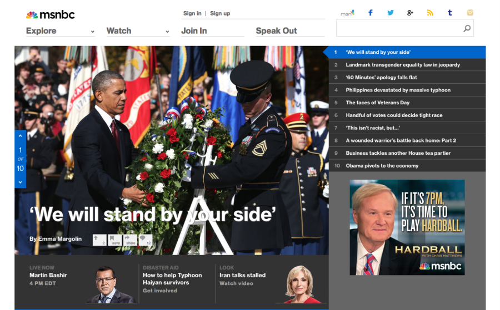Save the article with bookmark icon

[x=115, y=240]
